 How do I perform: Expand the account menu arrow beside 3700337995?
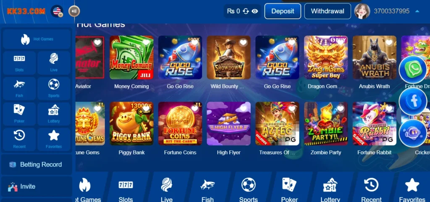click(x=417, y=11)
